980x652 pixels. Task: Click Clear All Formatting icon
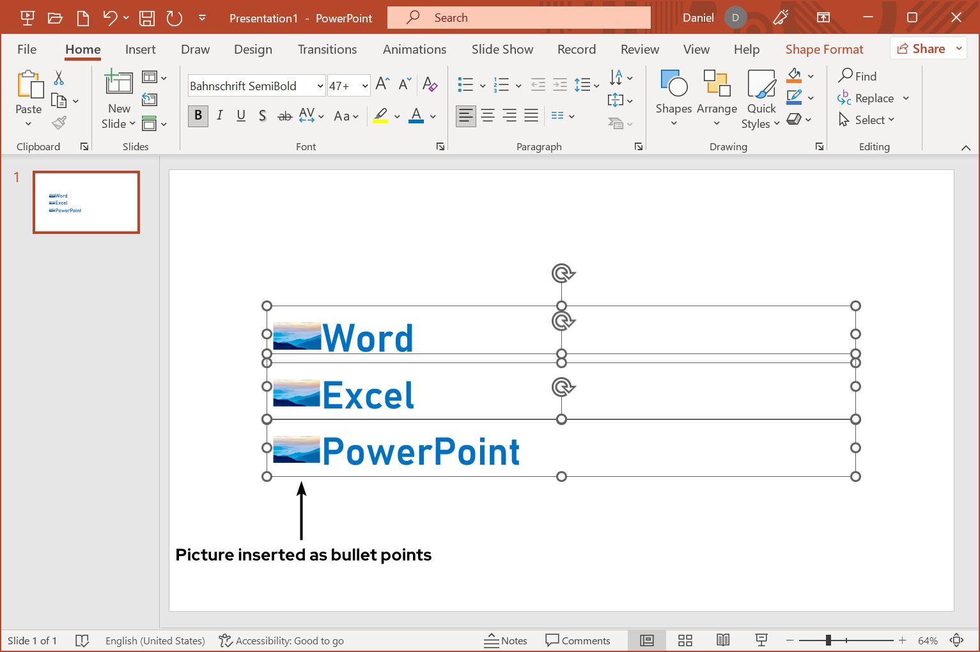pyautogui.click(x=430, y=84)
